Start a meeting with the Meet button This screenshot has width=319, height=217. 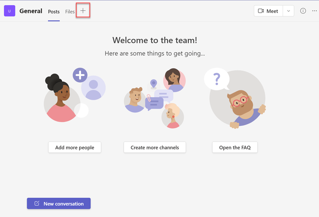268,11
